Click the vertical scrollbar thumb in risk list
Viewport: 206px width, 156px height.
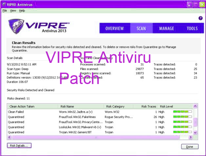click(x=195, y=122)
